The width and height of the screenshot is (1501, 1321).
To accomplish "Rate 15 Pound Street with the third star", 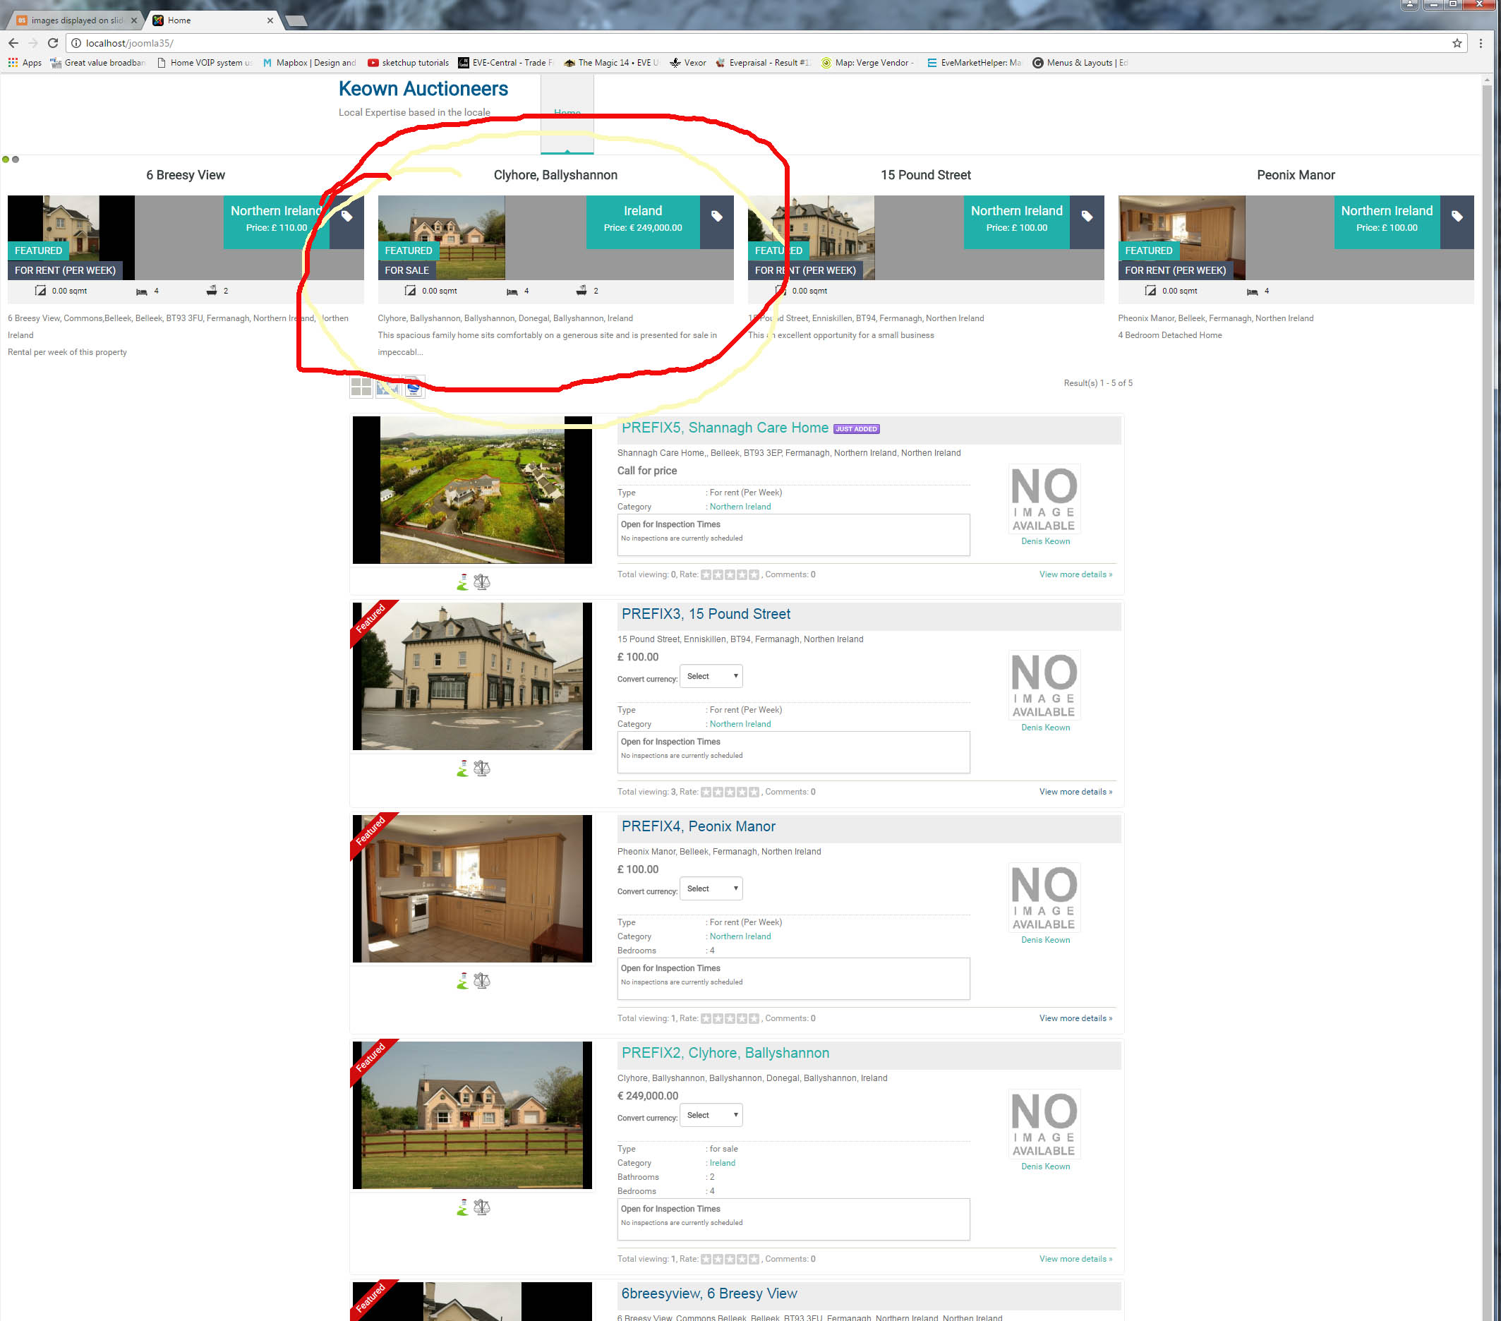I will pos(730,792).
